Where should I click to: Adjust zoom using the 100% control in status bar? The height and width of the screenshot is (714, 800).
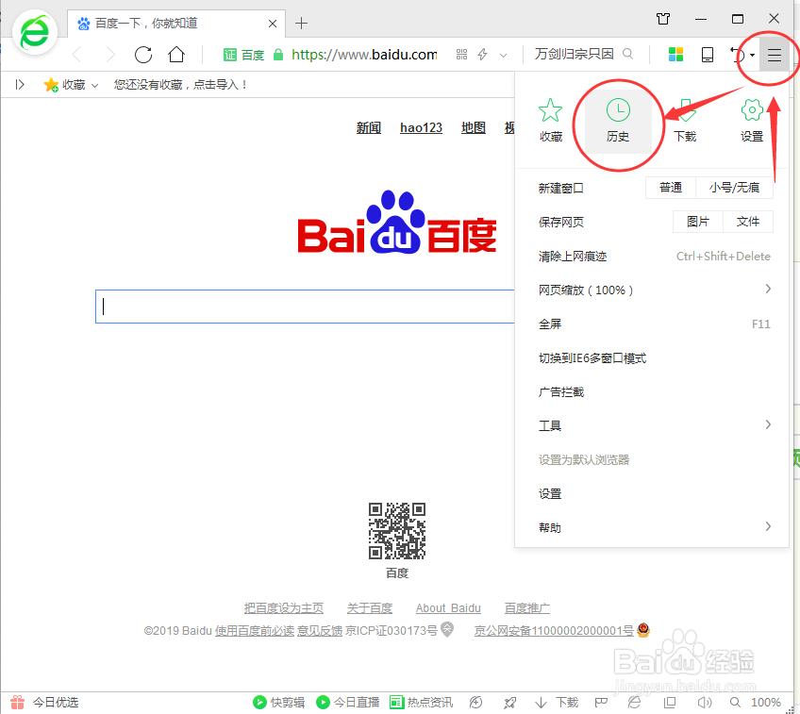click(765, 702)
